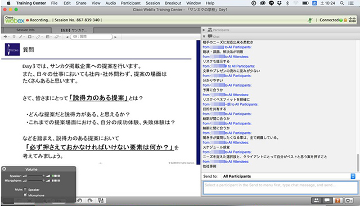Expand the Participants panel triangle
Viewport: 360px width, 206px height.
pyautogui.click(x=204, y=30)
